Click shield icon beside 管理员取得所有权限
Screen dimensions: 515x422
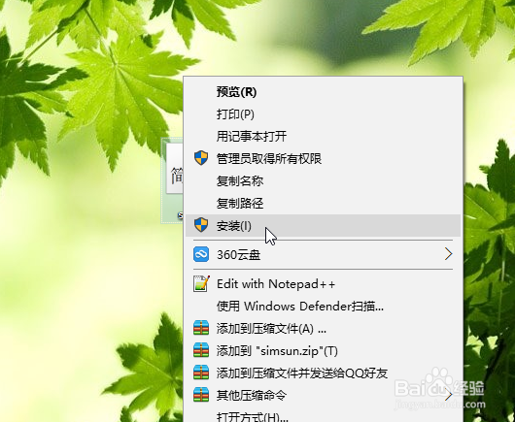click(x=201, y=158)
